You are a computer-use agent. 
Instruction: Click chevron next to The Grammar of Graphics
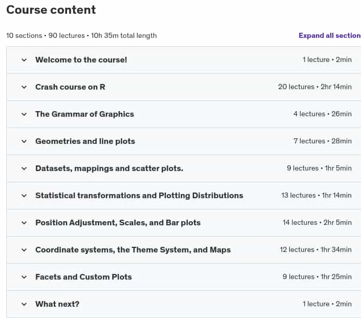[x=24, y=114]
